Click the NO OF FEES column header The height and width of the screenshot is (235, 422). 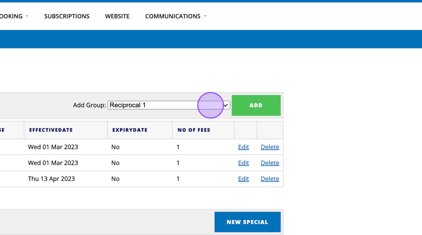pyautogui.click(x=194, y=130)
